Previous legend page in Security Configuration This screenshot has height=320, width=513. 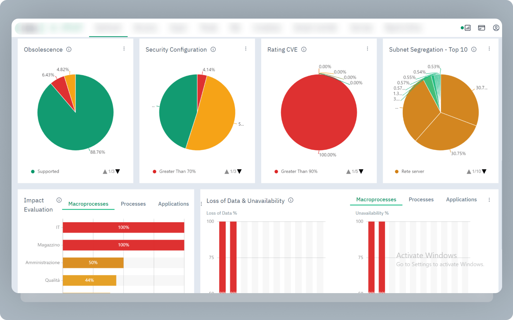tap(227, 172)
